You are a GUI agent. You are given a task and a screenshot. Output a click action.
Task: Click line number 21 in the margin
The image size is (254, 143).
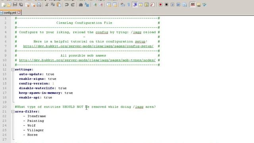click(4, 112)
